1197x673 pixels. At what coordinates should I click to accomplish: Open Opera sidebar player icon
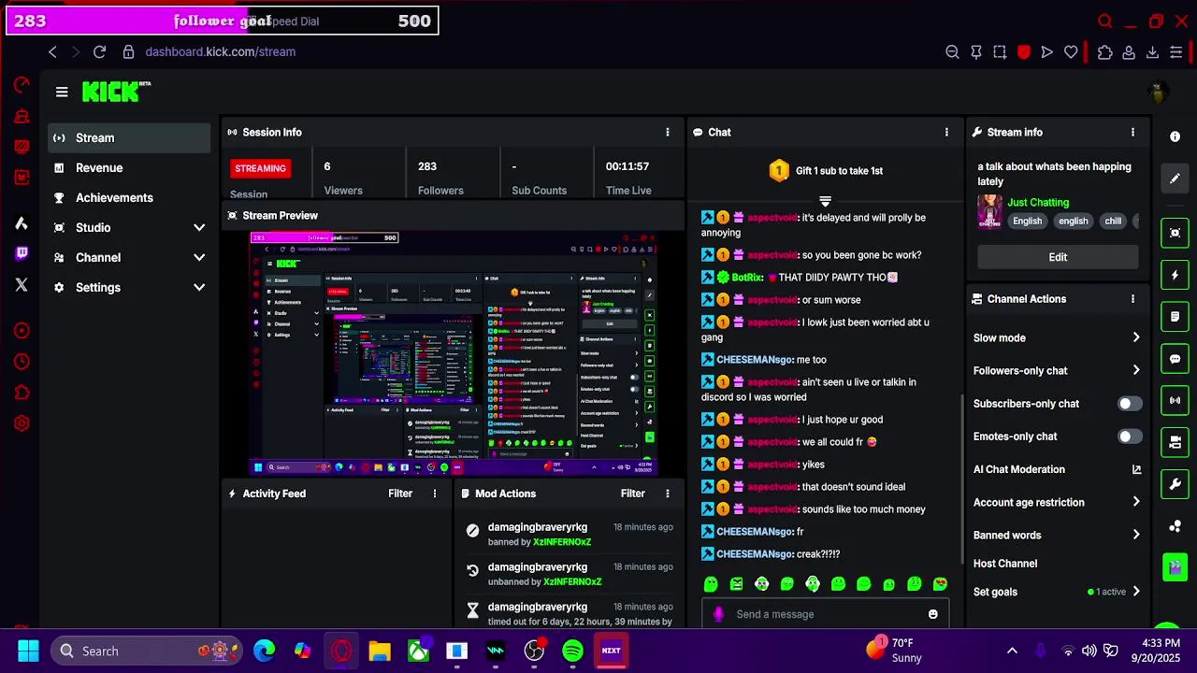point(22,330)
